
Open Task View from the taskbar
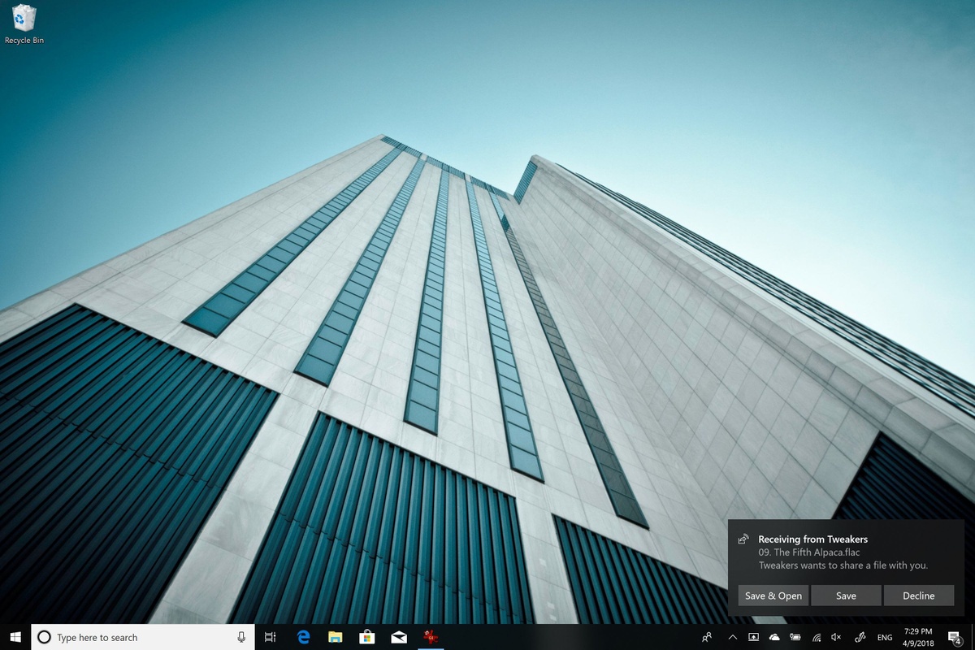[x=271, y=637]
